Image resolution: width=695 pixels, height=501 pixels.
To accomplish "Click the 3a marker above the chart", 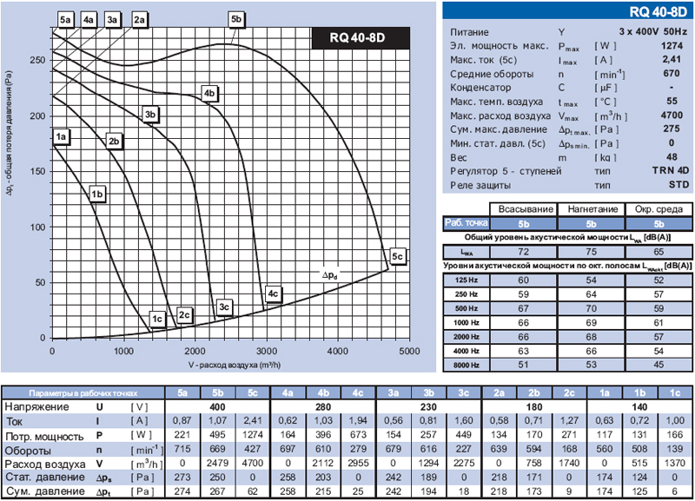I will pyautogui.click(x=112, y=19).
